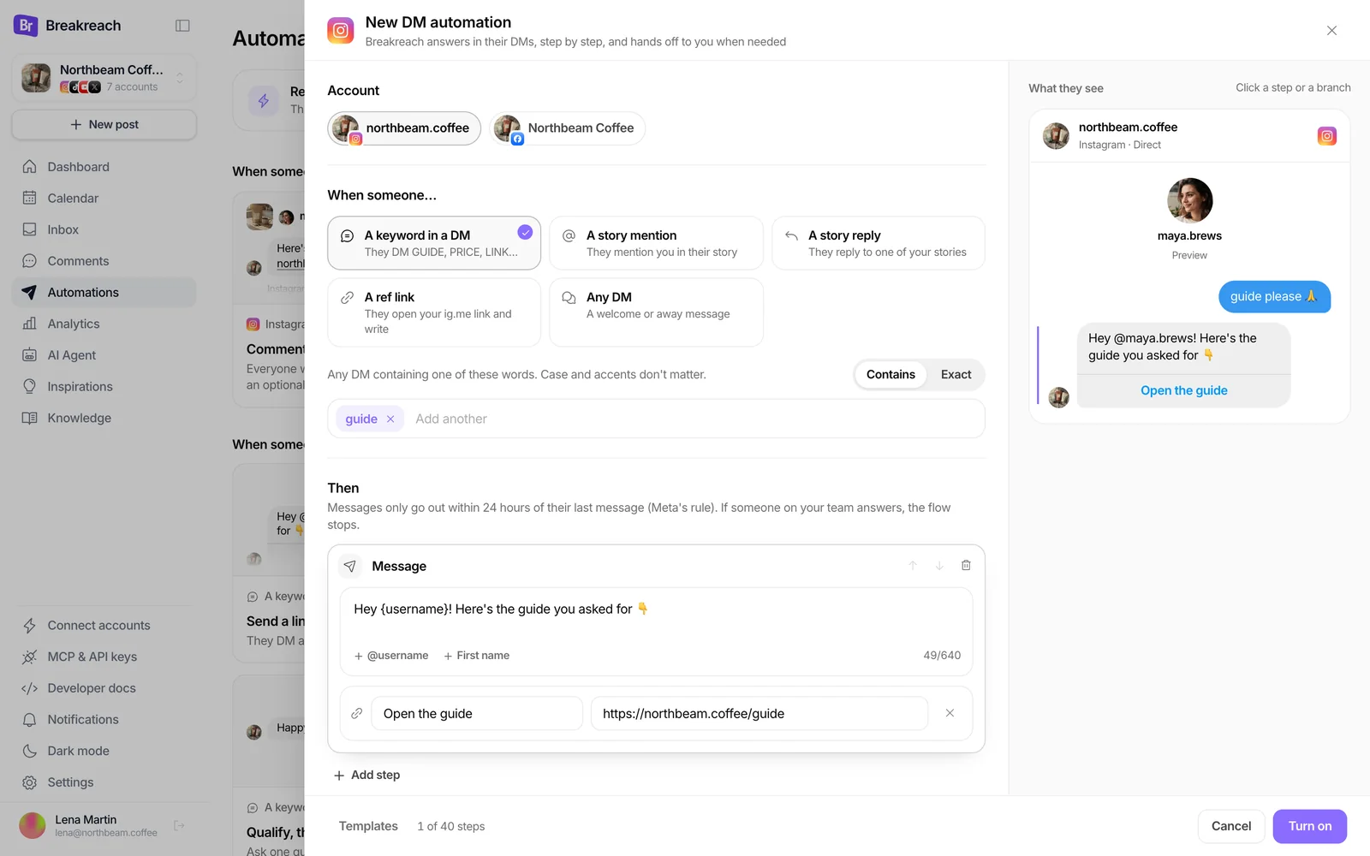The image size is (1370, 856).
Task: Click the Developer docs code icon
Action: point(30,688)
